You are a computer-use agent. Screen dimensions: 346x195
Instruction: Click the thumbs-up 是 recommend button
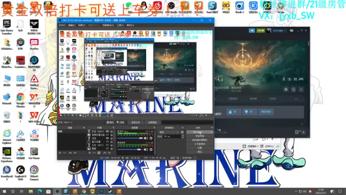[x=234, y=112]
